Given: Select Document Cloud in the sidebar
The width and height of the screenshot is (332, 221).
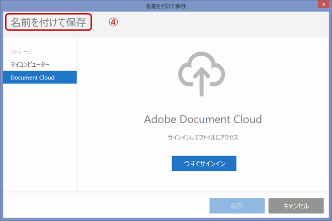Looking at the screenshot, I should (x=40, y=77).
